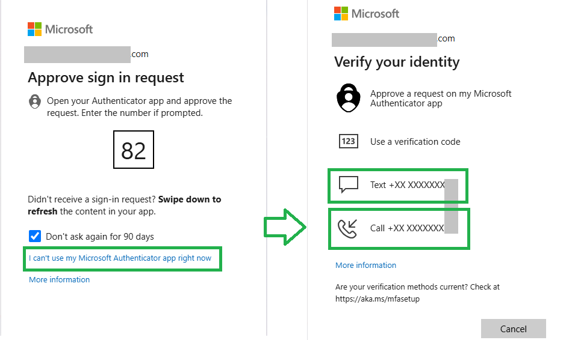Click the incoming call phone icon
Screen dimensions: 572x340
click(x=347, y=229)
